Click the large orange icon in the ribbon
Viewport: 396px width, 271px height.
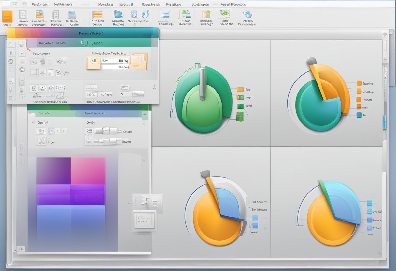7,17
